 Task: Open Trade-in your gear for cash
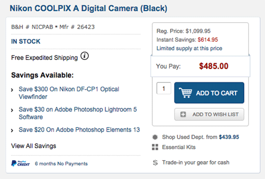click(x=196, y=163)
